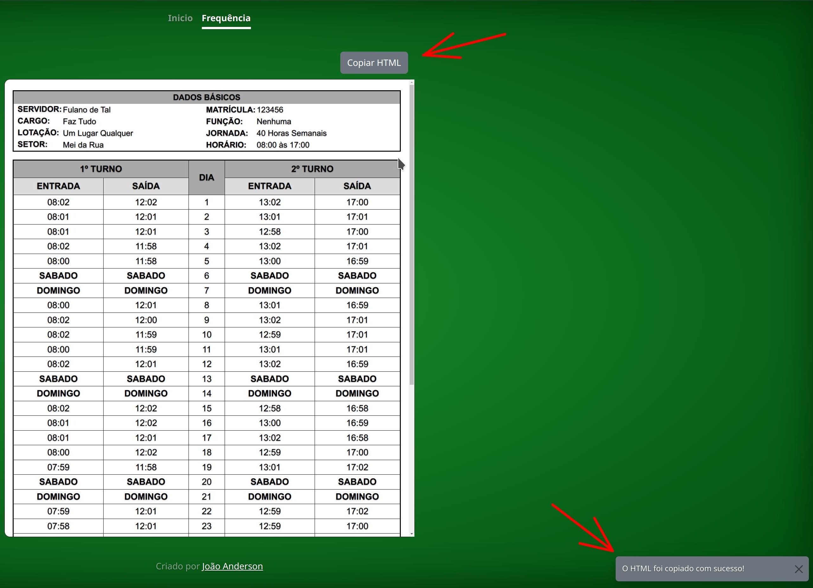Click the scrollbar up arrow
Screen dimensions: 813x588
[412, 83]
